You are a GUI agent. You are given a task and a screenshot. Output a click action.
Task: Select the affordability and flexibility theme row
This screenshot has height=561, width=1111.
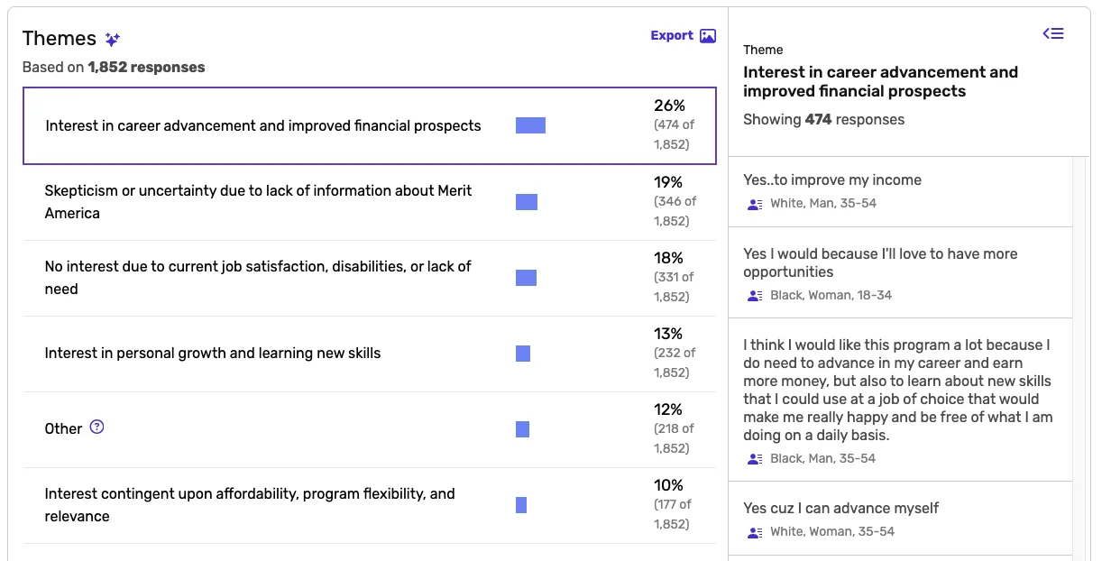250,505
